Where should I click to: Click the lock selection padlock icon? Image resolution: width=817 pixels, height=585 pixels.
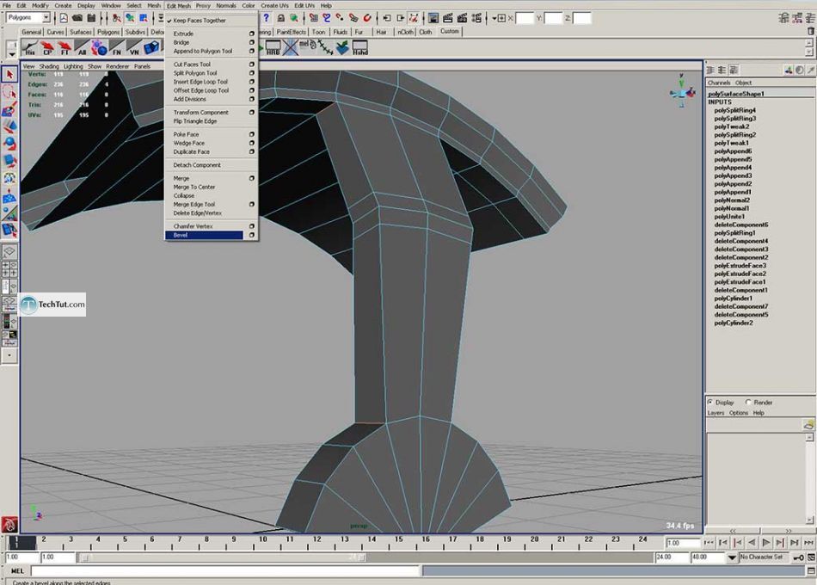tap(281, 18)
